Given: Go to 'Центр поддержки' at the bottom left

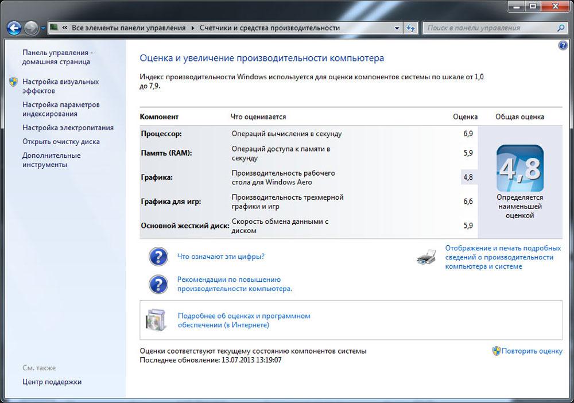Looking at the screenshot, I should tap(52, 382).
